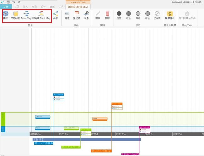Viewport: 204px width, 156px height.
Task: Open the 插入 insert ribbon tab
Action: coord(25,7)
